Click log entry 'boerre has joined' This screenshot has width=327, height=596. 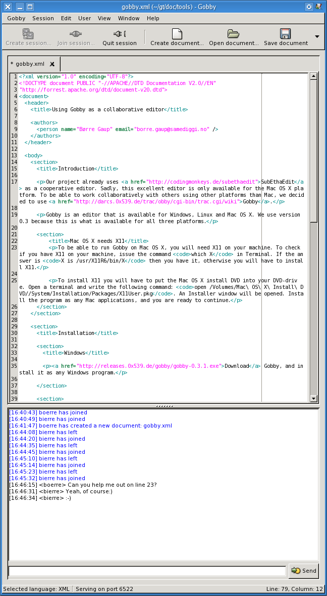(48, 412)
